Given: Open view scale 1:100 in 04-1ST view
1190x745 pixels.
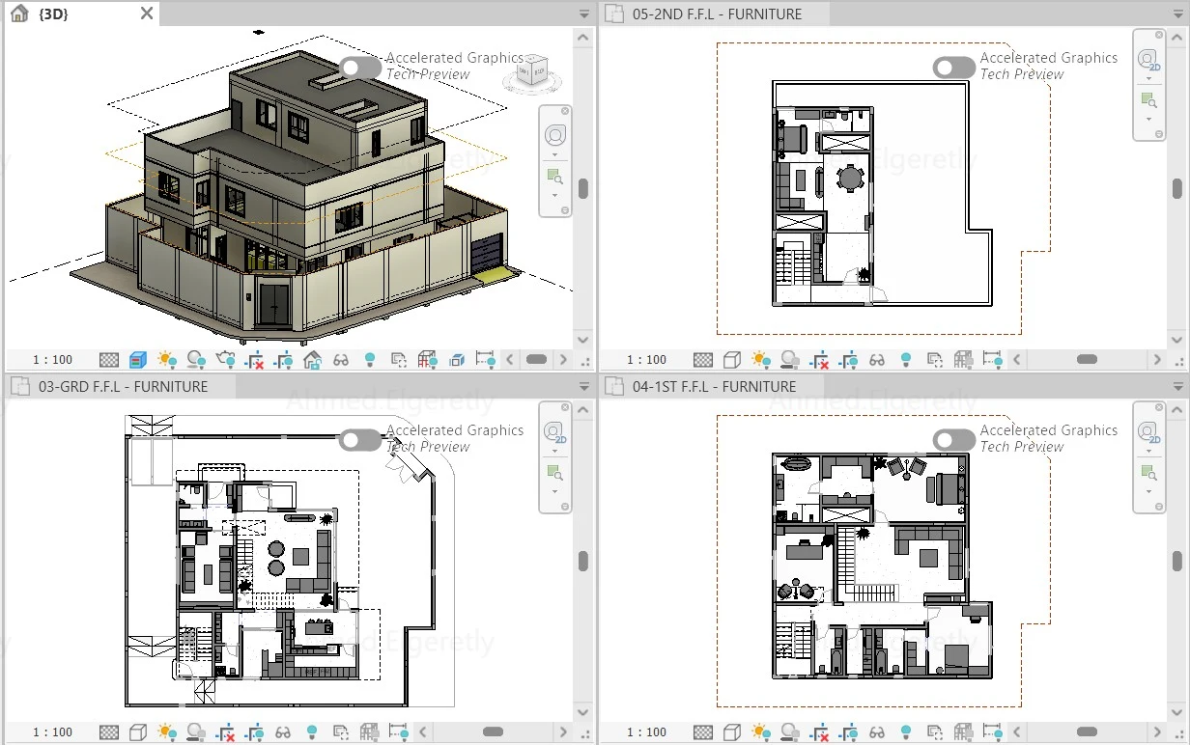Looking at the screenshot, I should (646, 732).
